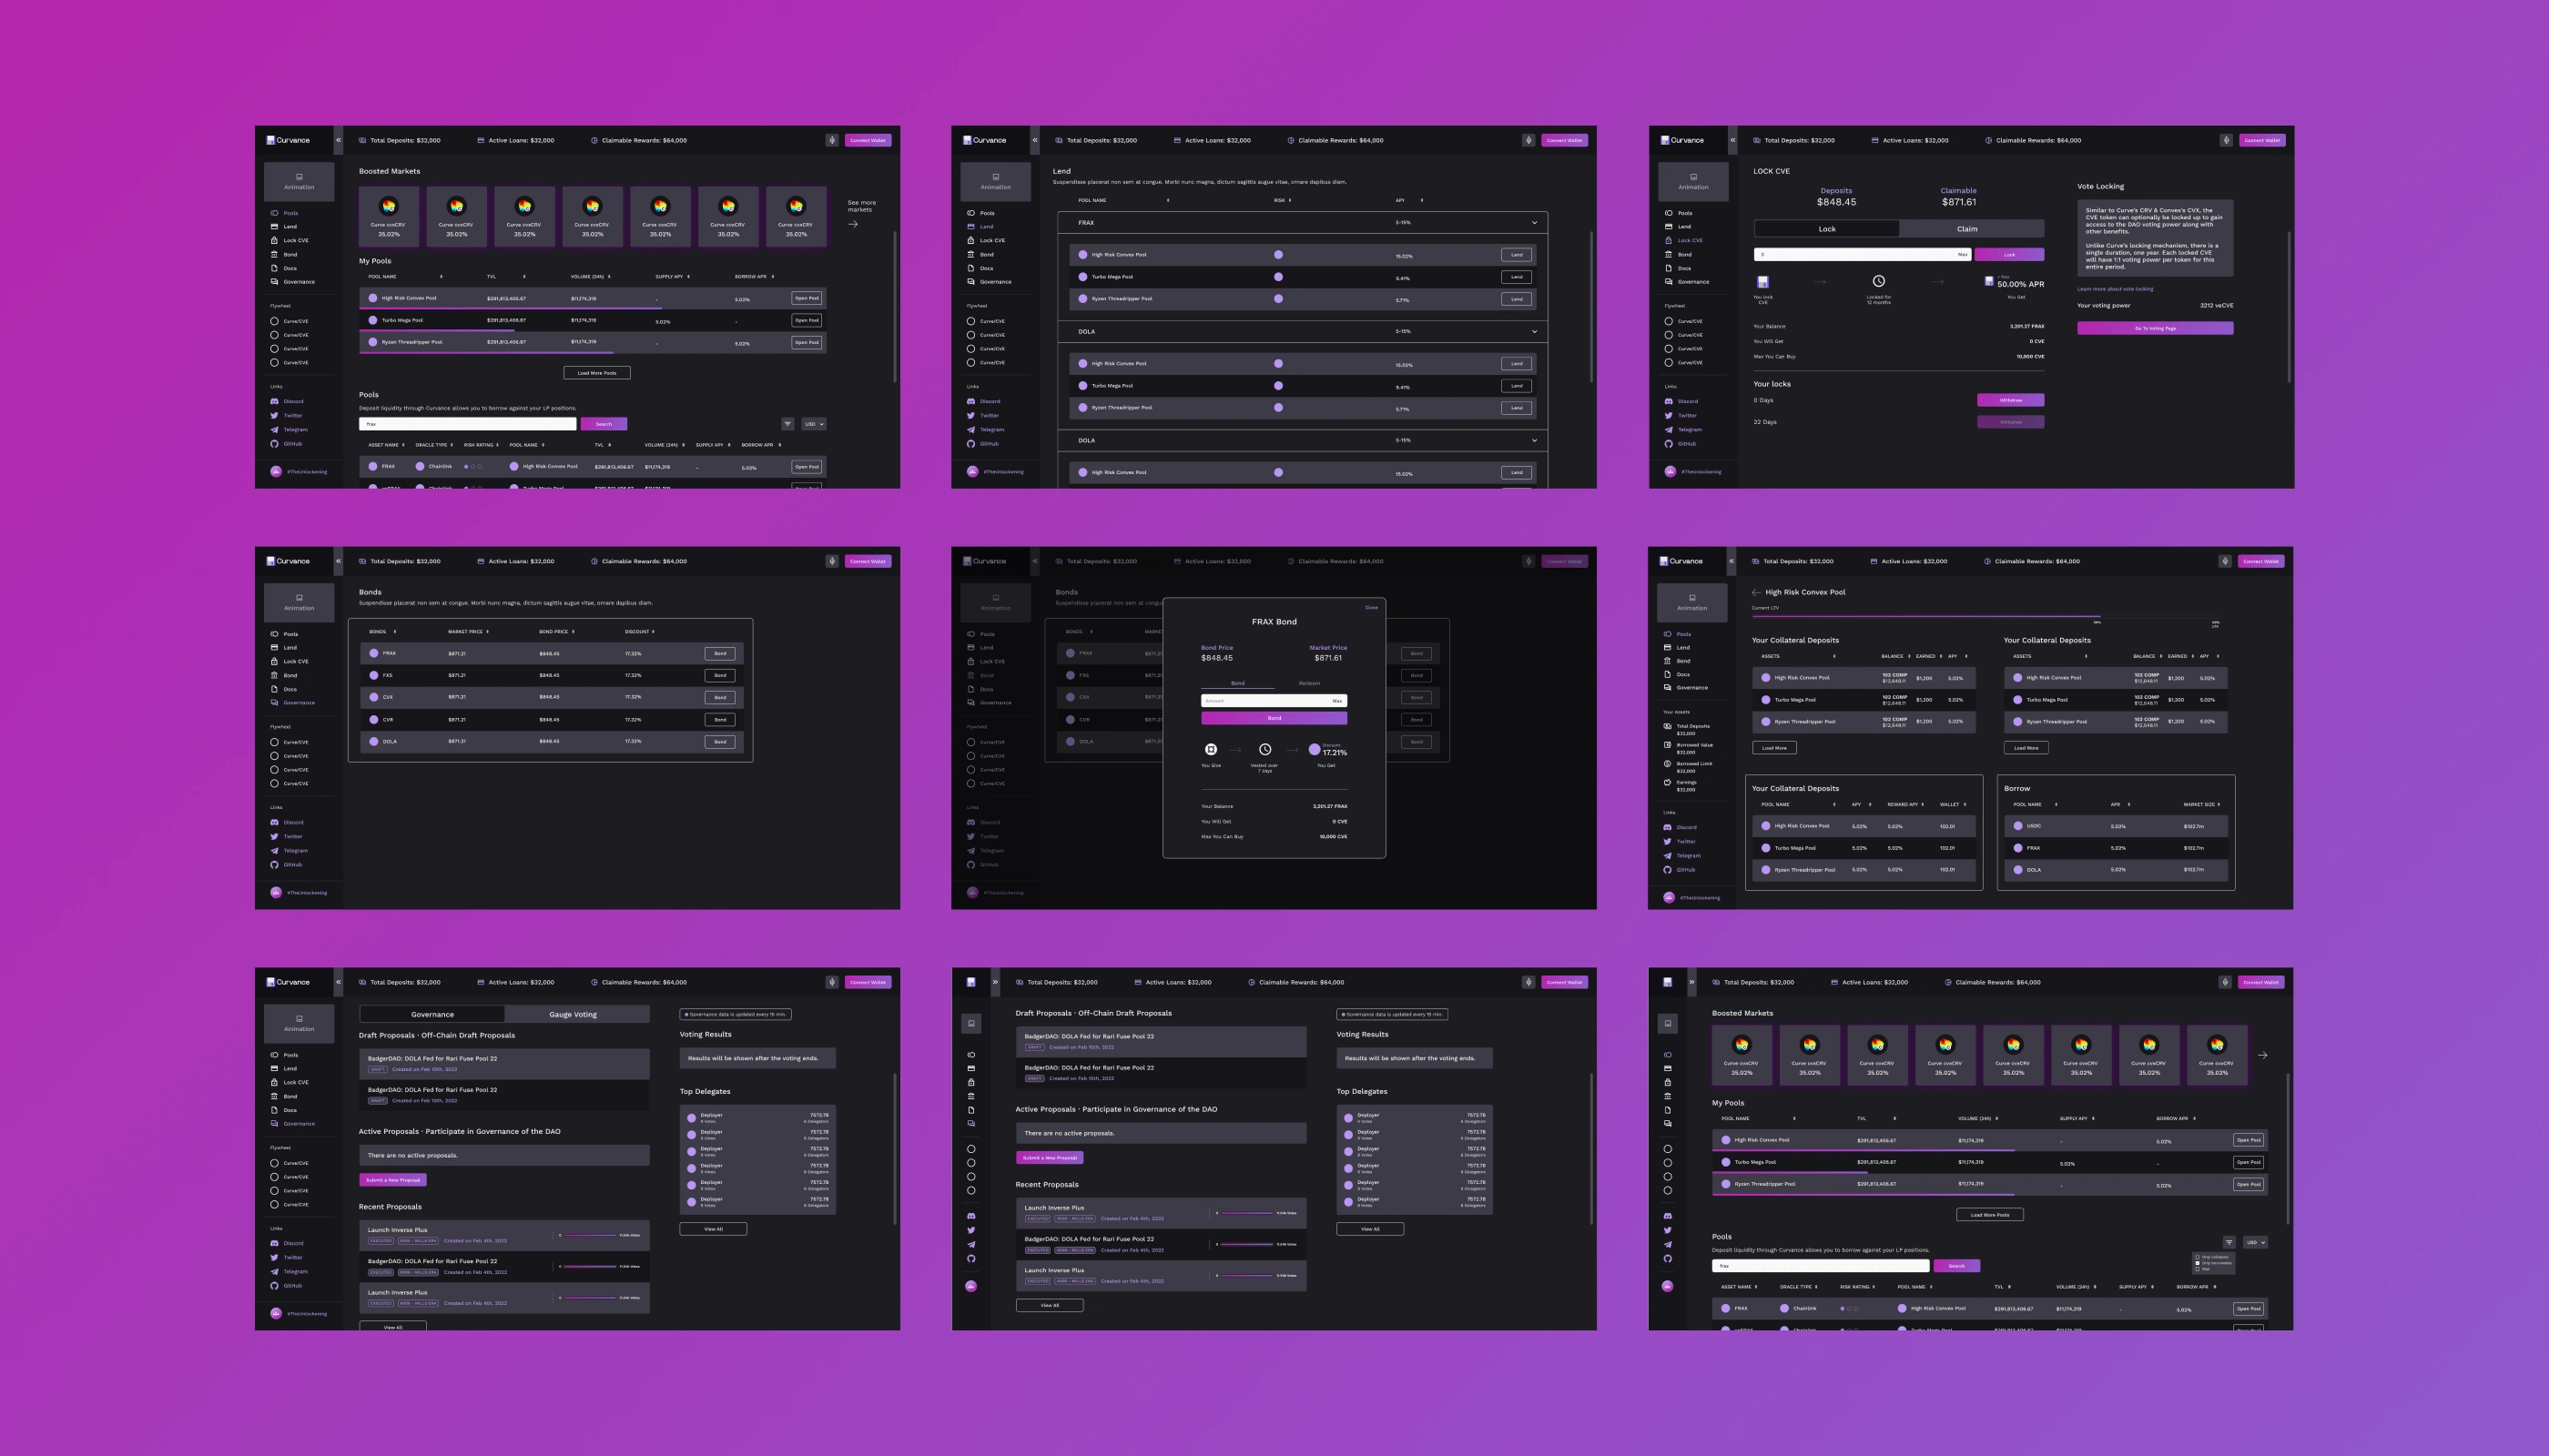Viewport: 2549px width, 1456px height.
Task: Click the Discord link on the expanded Boosted Markets screen
Action: tap(287, 401)
